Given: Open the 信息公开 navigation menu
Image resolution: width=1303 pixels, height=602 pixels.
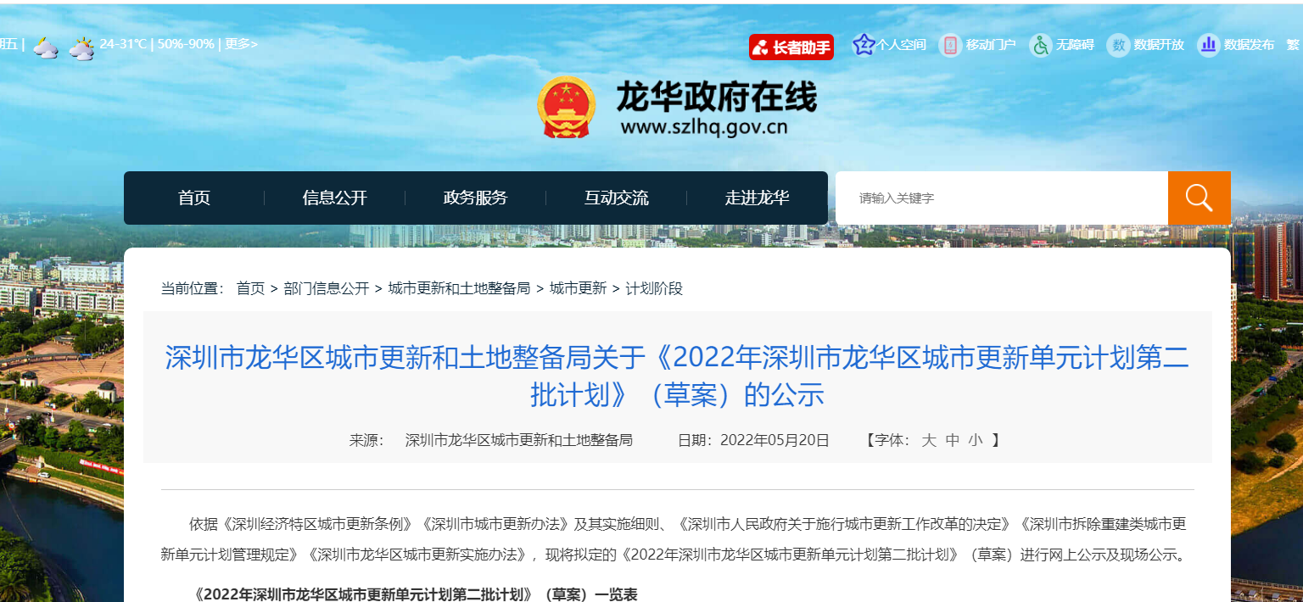Looking at the screenshot, I should [334, 198].
